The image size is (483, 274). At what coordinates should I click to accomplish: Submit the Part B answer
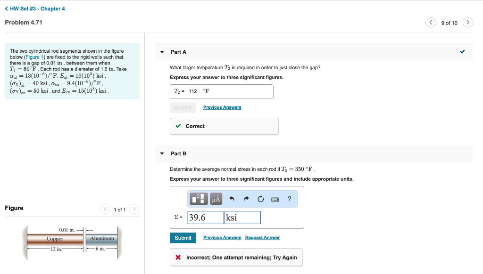coord(183,238)
